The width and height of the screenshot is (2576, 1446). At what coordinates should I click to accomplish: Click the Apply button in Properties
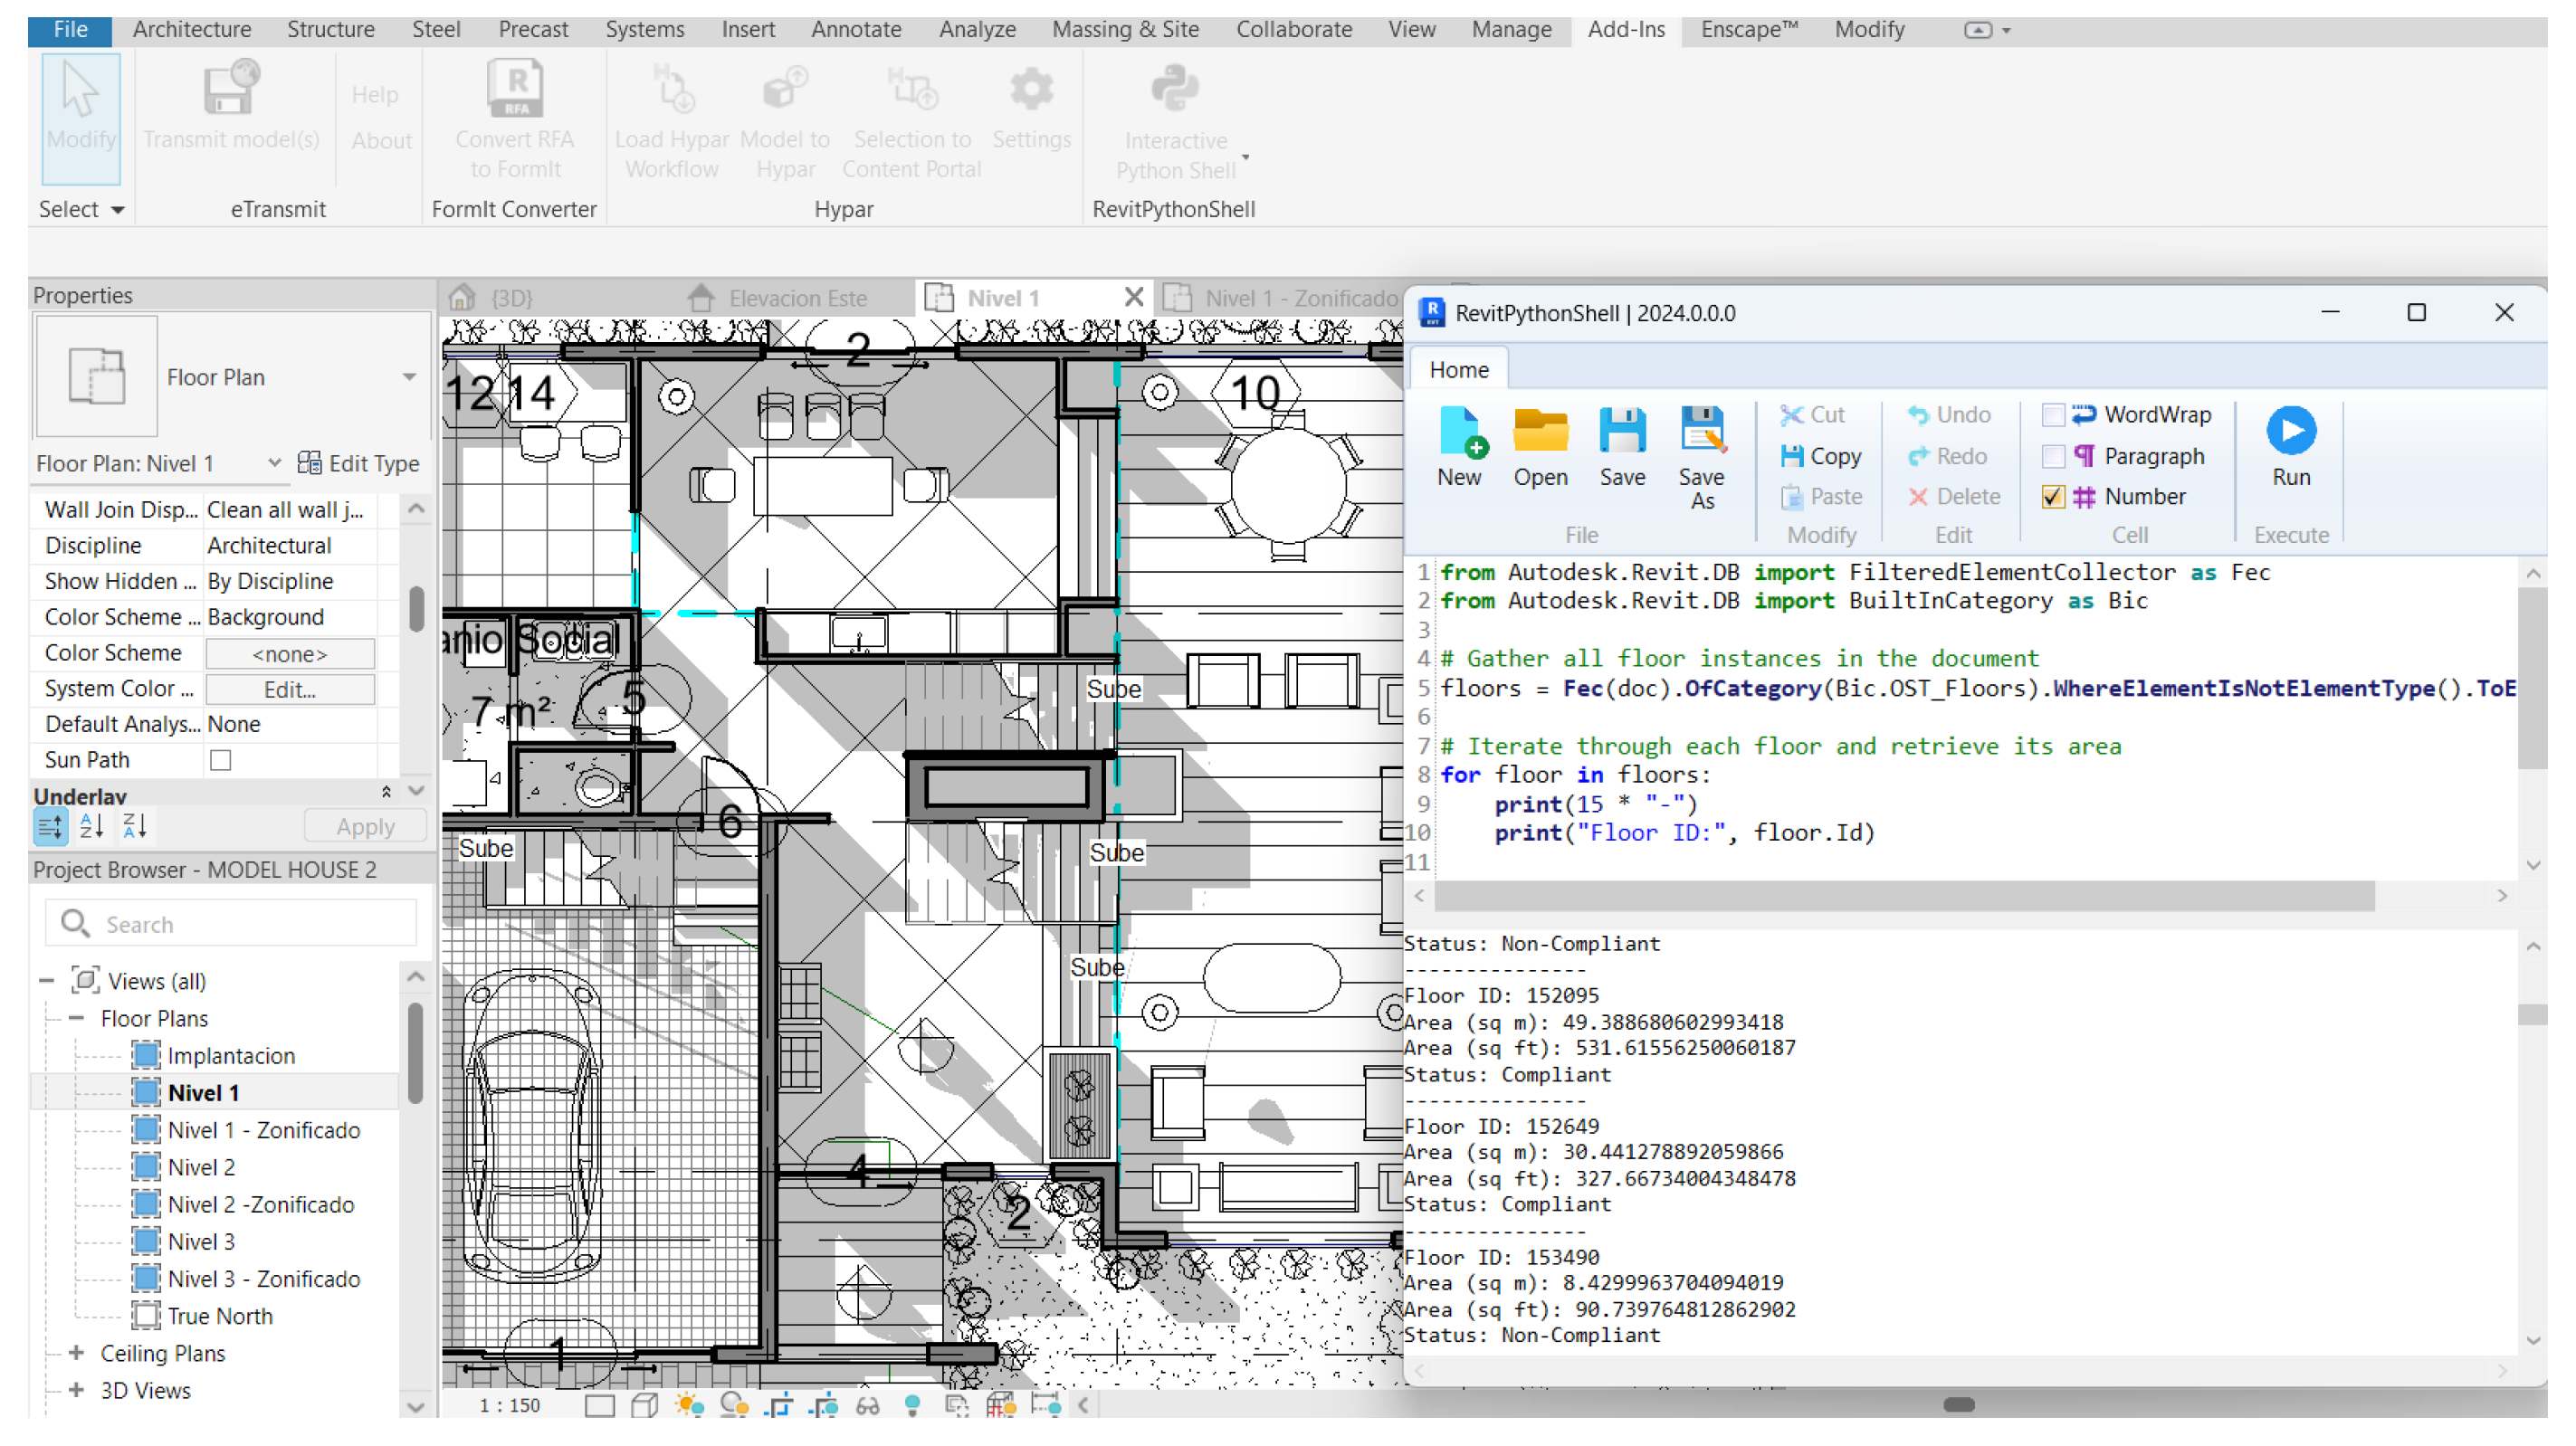(x=365, y=826)
